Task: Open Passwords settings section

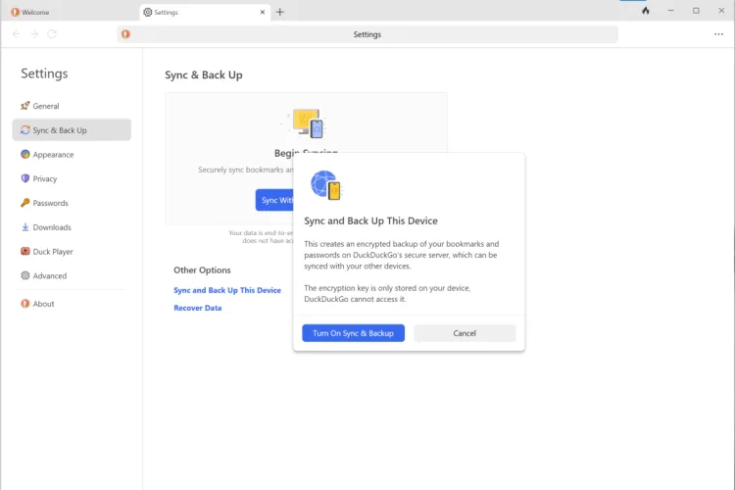Action: pyautogui.click(x=50, y=204)
